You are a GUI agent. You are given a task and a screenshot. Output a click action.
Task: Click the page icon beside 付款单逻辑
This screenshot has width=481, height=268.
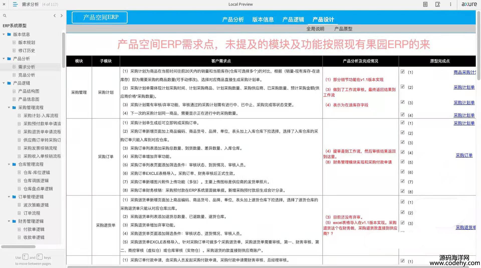19,229
